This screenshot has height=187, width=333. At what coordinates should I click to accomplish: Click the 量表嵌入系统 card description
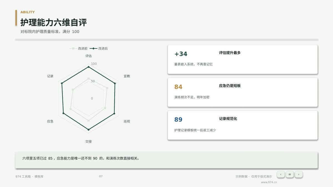193,64
